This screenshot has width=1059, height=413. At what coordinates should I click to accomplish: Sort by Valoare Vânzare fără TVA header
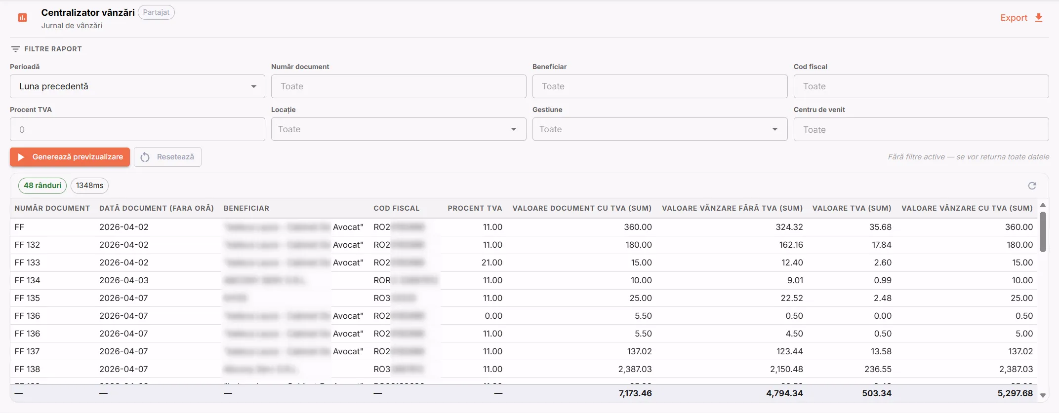pos(732,208)
